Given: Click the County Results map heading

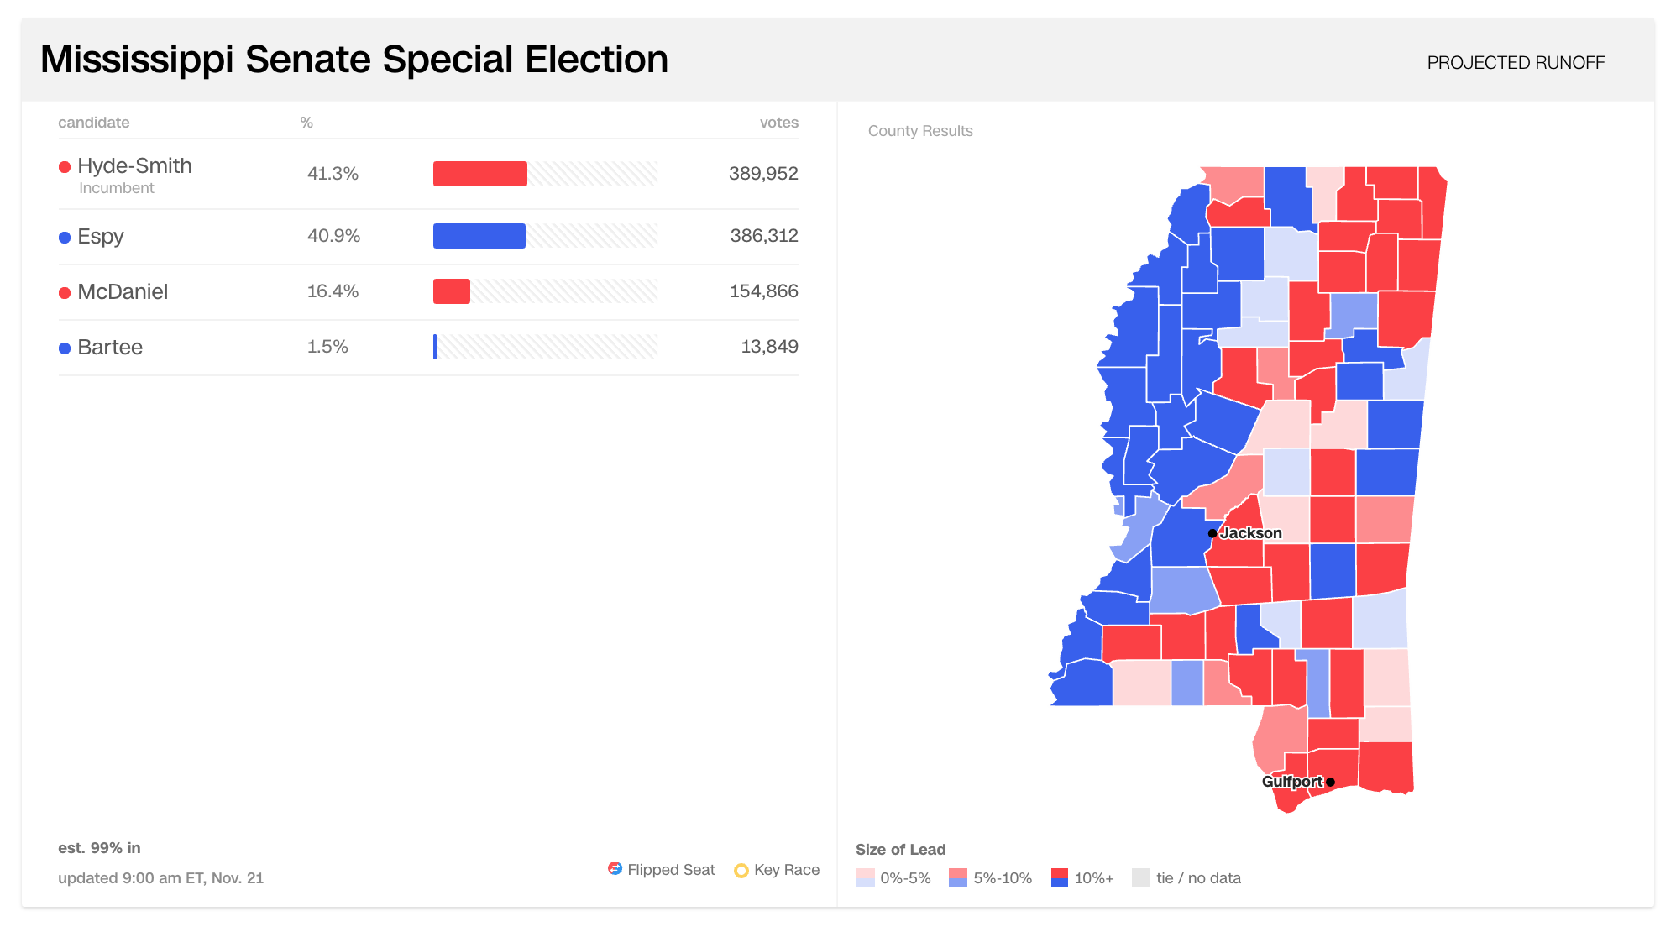Looking at the screenshot, I should pyautogui.click(x=920, y=131).
